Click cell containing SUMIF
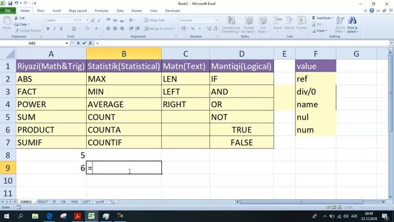The image size is (394, 222). click(51, 142)
